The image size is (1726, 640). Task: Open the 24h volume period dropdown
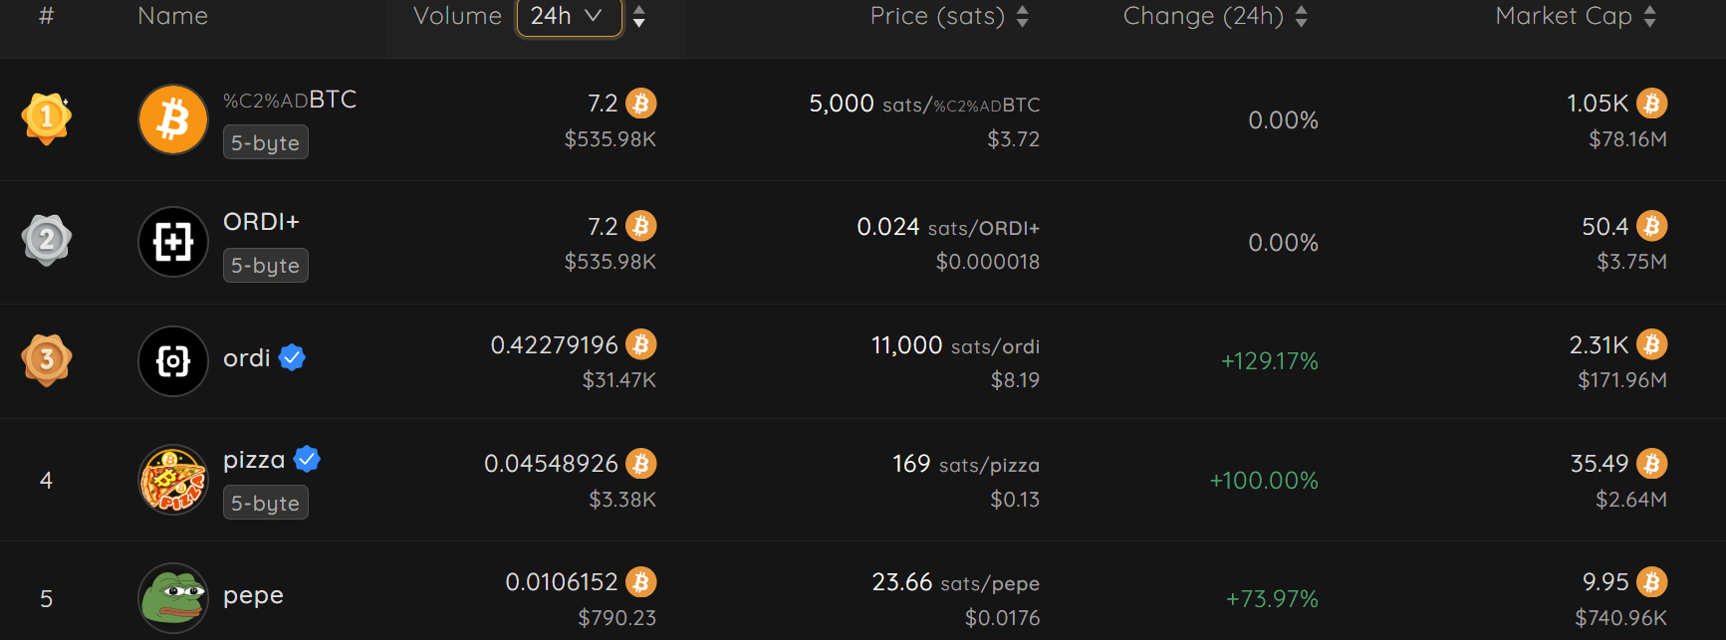coord(569,16)
